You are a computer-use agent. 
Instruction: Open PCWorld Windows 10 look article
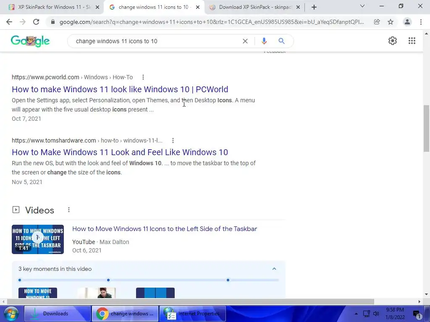point(120,89)
